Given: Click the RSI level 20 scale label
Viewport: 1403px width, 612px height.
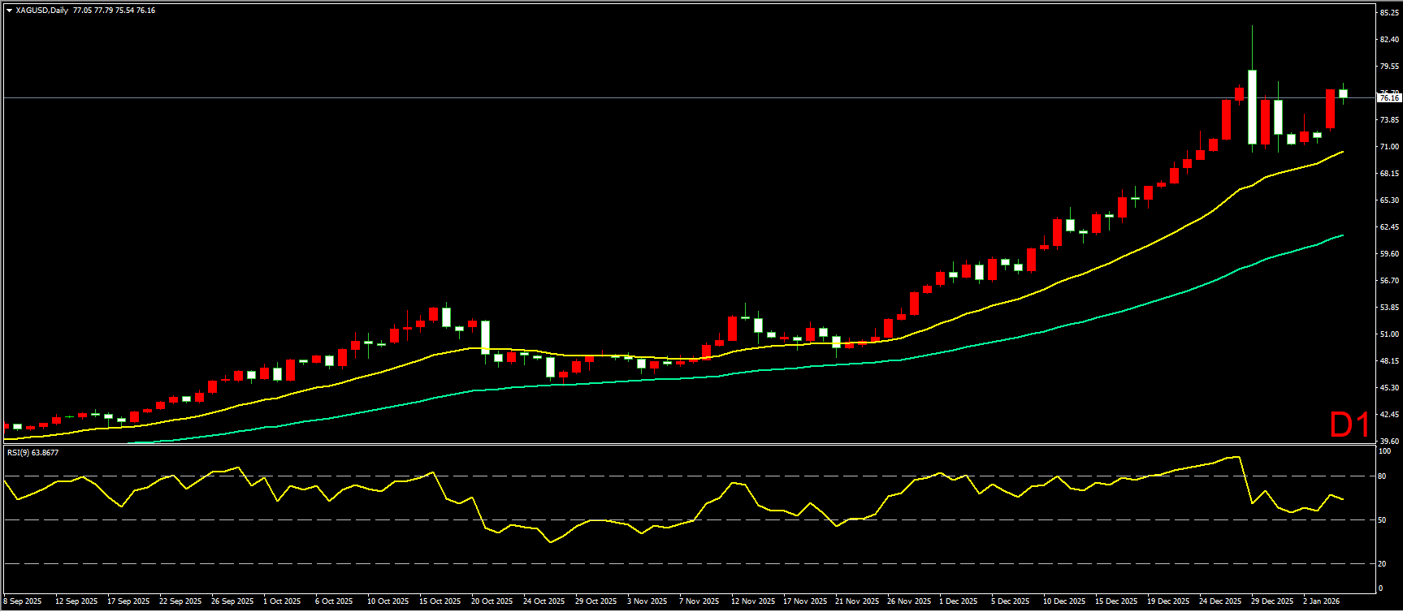Looking at the screenshot, I should (1383, 563).
